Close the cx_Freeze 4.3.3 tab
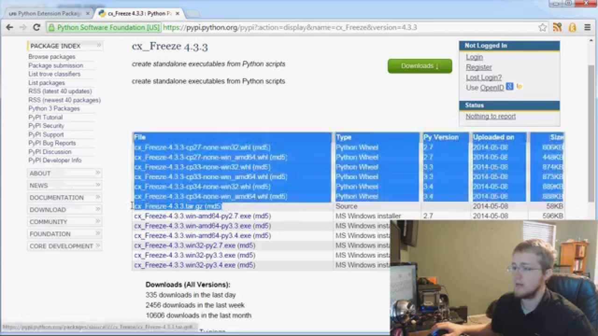The width and height of the screenshot is (598, 336). [x=178, y=14]
